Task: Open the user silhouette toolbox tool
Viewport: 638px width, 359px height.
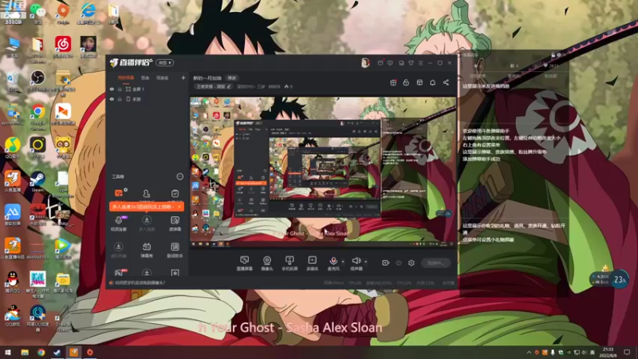Action: coord(147,193)
